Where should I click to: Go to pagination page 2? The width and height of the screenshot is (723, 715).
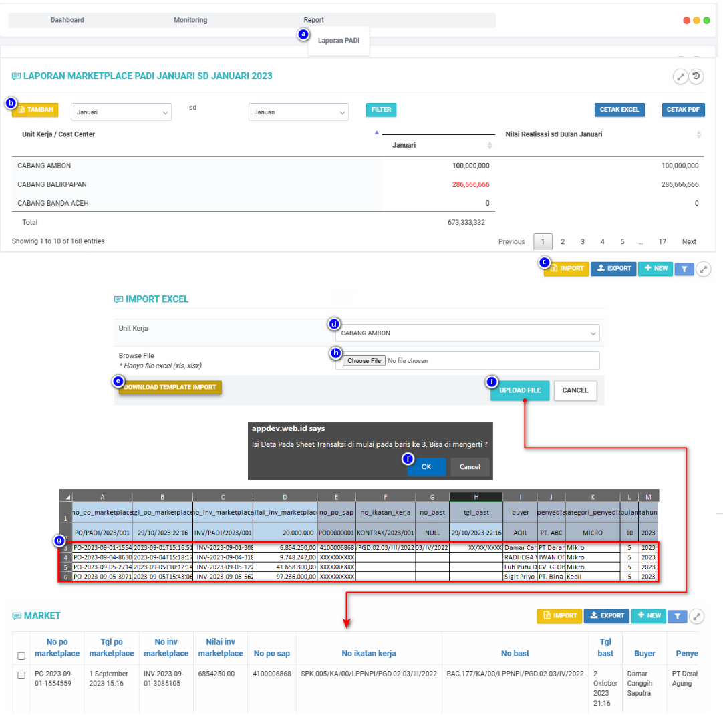(563, 241)
